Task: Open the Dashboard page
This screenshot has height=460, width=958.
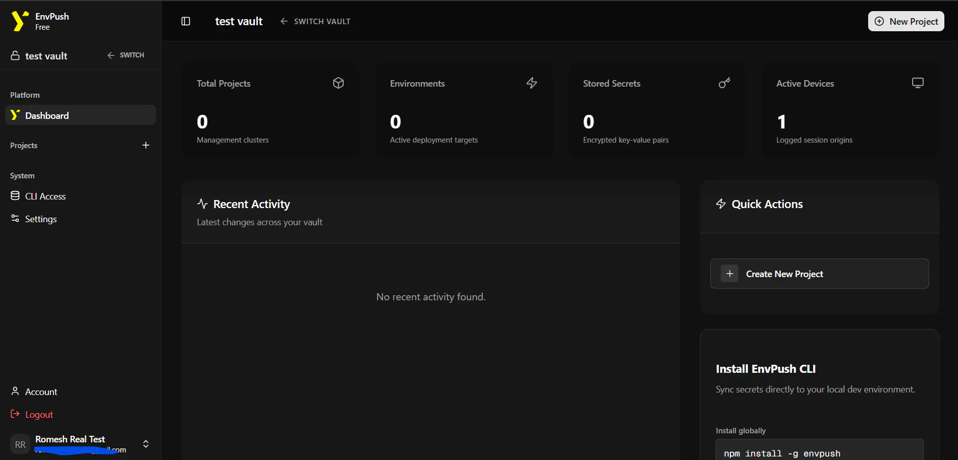Action: tap(81, 115)
